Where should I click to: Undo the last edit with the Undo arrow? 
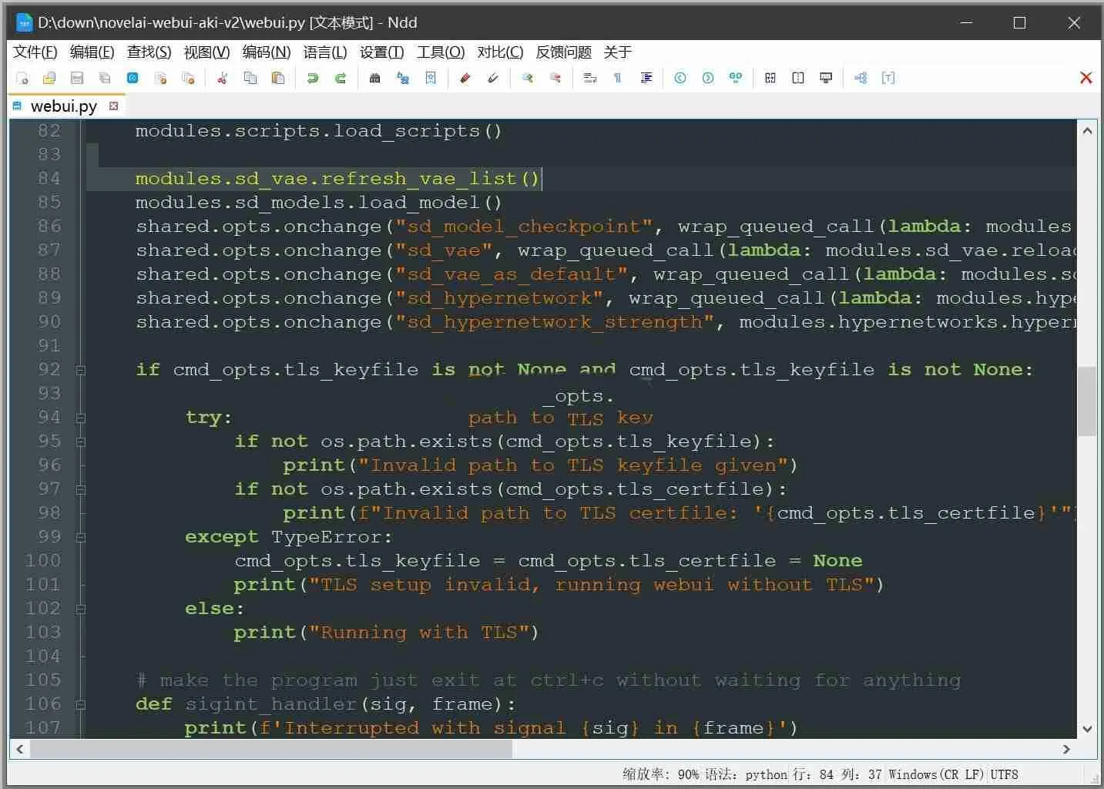point(312,77)
